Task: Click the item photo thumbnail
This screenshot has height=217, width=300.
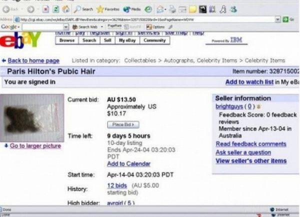Action: point(32,118)
